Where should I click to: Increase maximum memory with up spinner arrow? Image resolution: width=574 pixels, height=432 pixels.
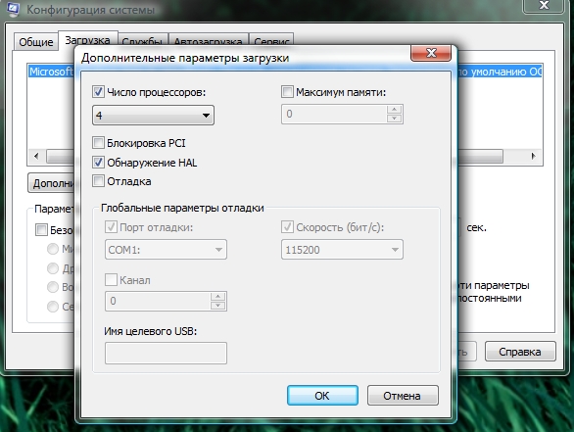click(395, 110)
